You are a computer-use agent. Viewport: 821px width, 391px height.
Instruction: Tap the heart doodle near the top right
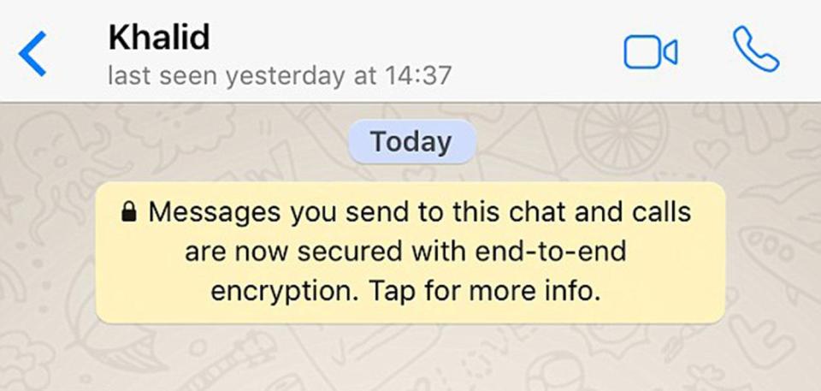pyautogui.click(x=712, y=151)
